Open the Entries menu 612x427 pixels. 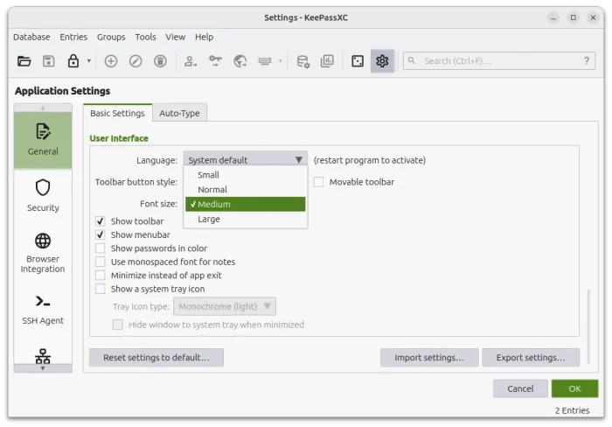pos(73,37)
